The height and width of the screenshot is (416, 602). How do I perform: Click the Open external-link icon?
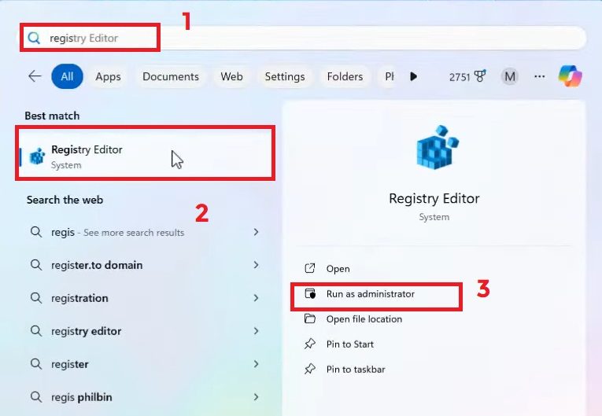tap(310, 268)
